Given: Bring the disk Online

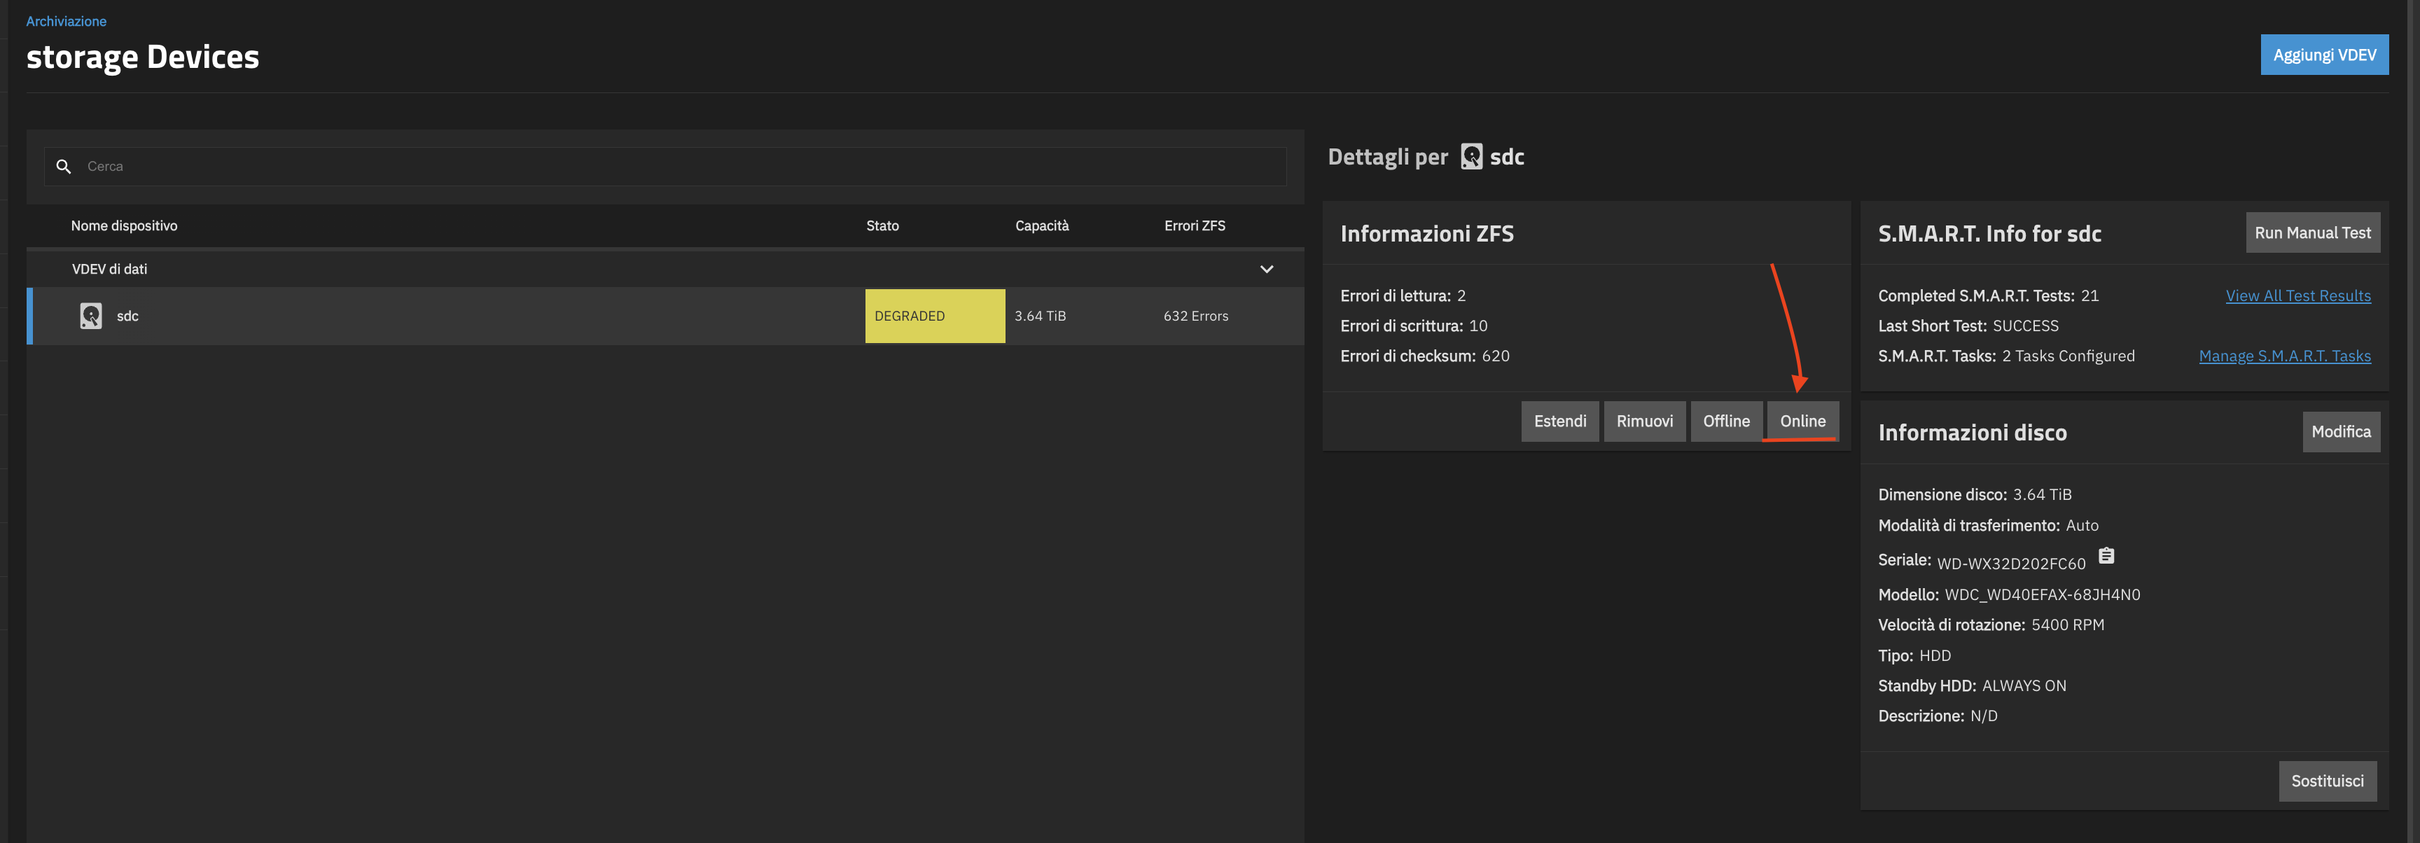Looking at the screenshot, I should 1802,421.
